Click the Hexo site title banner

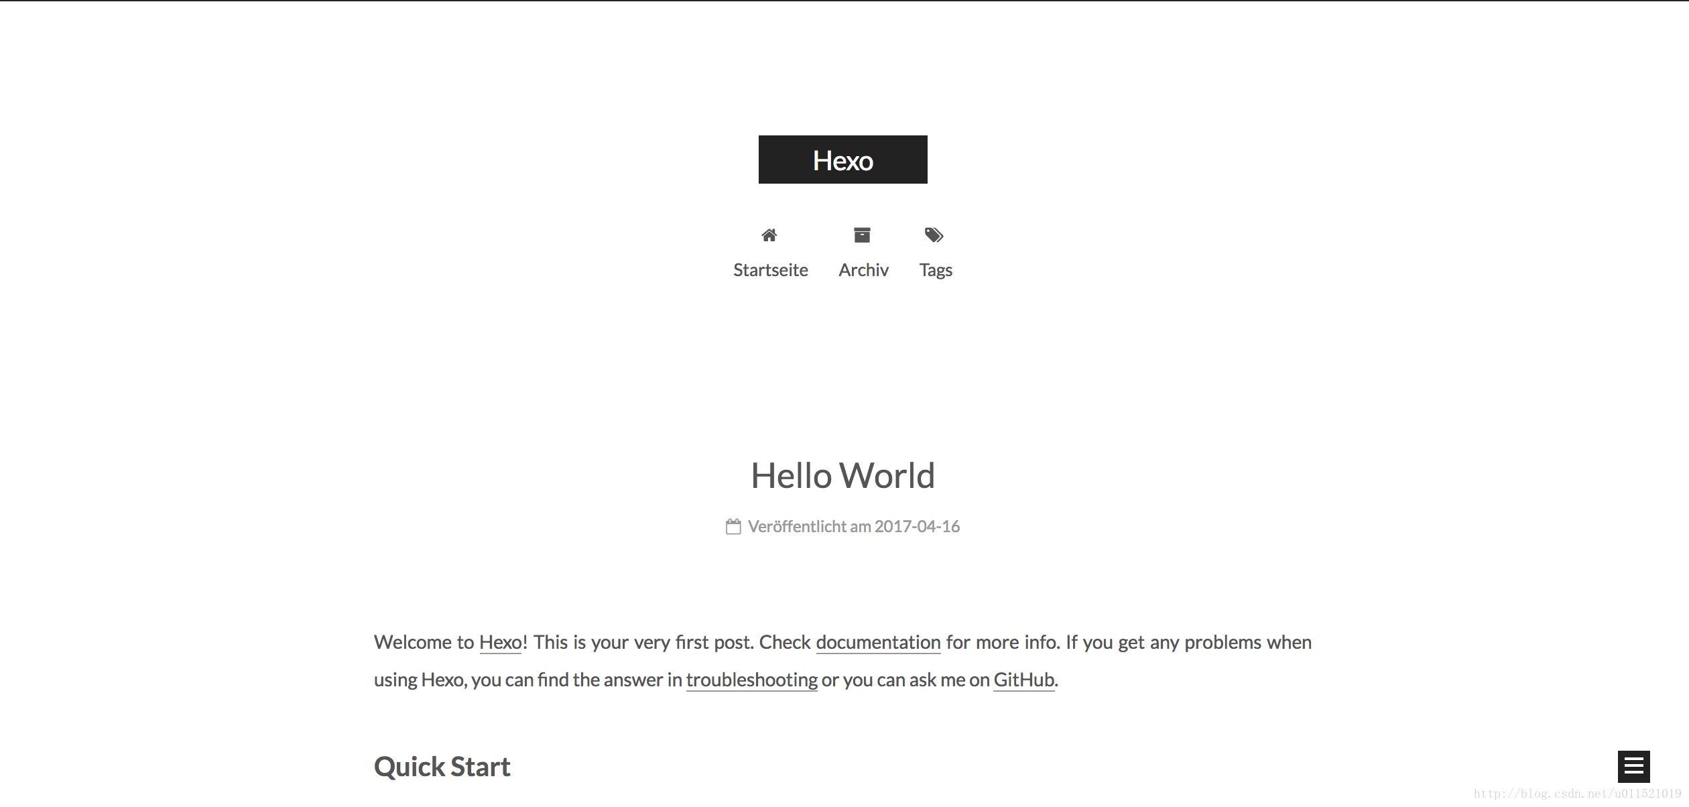click(x=842, y=160)
